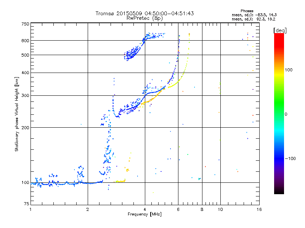Click y-axis tick label '100'
305x228 pixels.
(x=25, y=182)
